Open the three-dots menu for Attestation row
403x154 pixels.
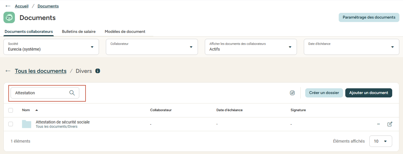point(378,124)
